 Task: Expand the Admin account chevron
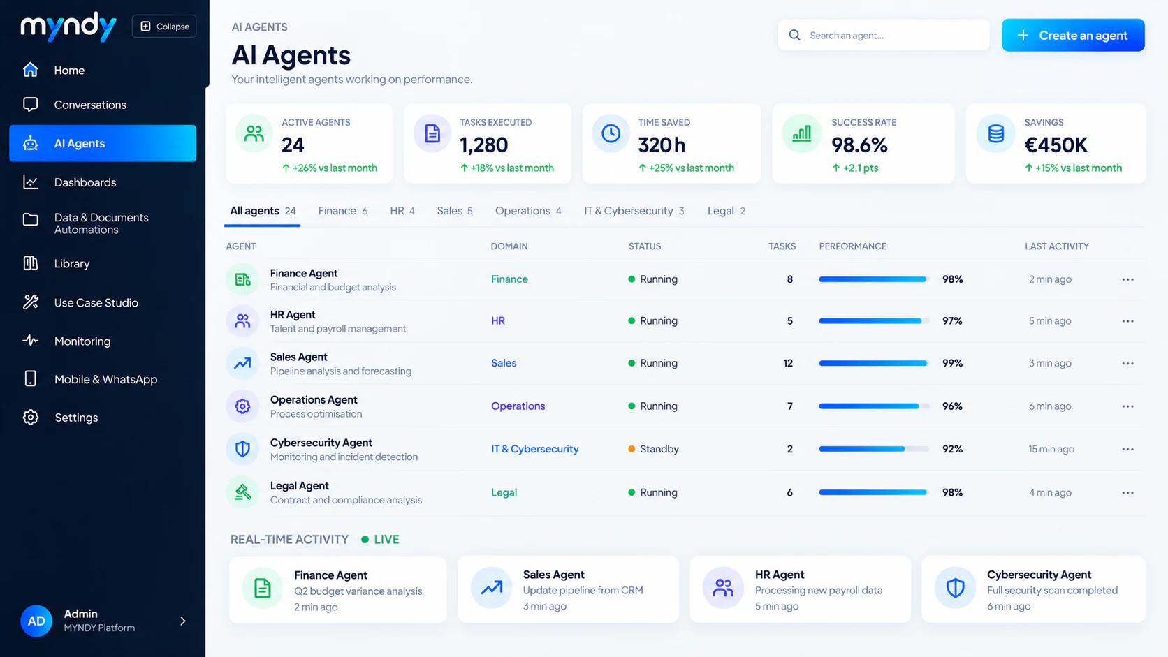pos(183,621)
